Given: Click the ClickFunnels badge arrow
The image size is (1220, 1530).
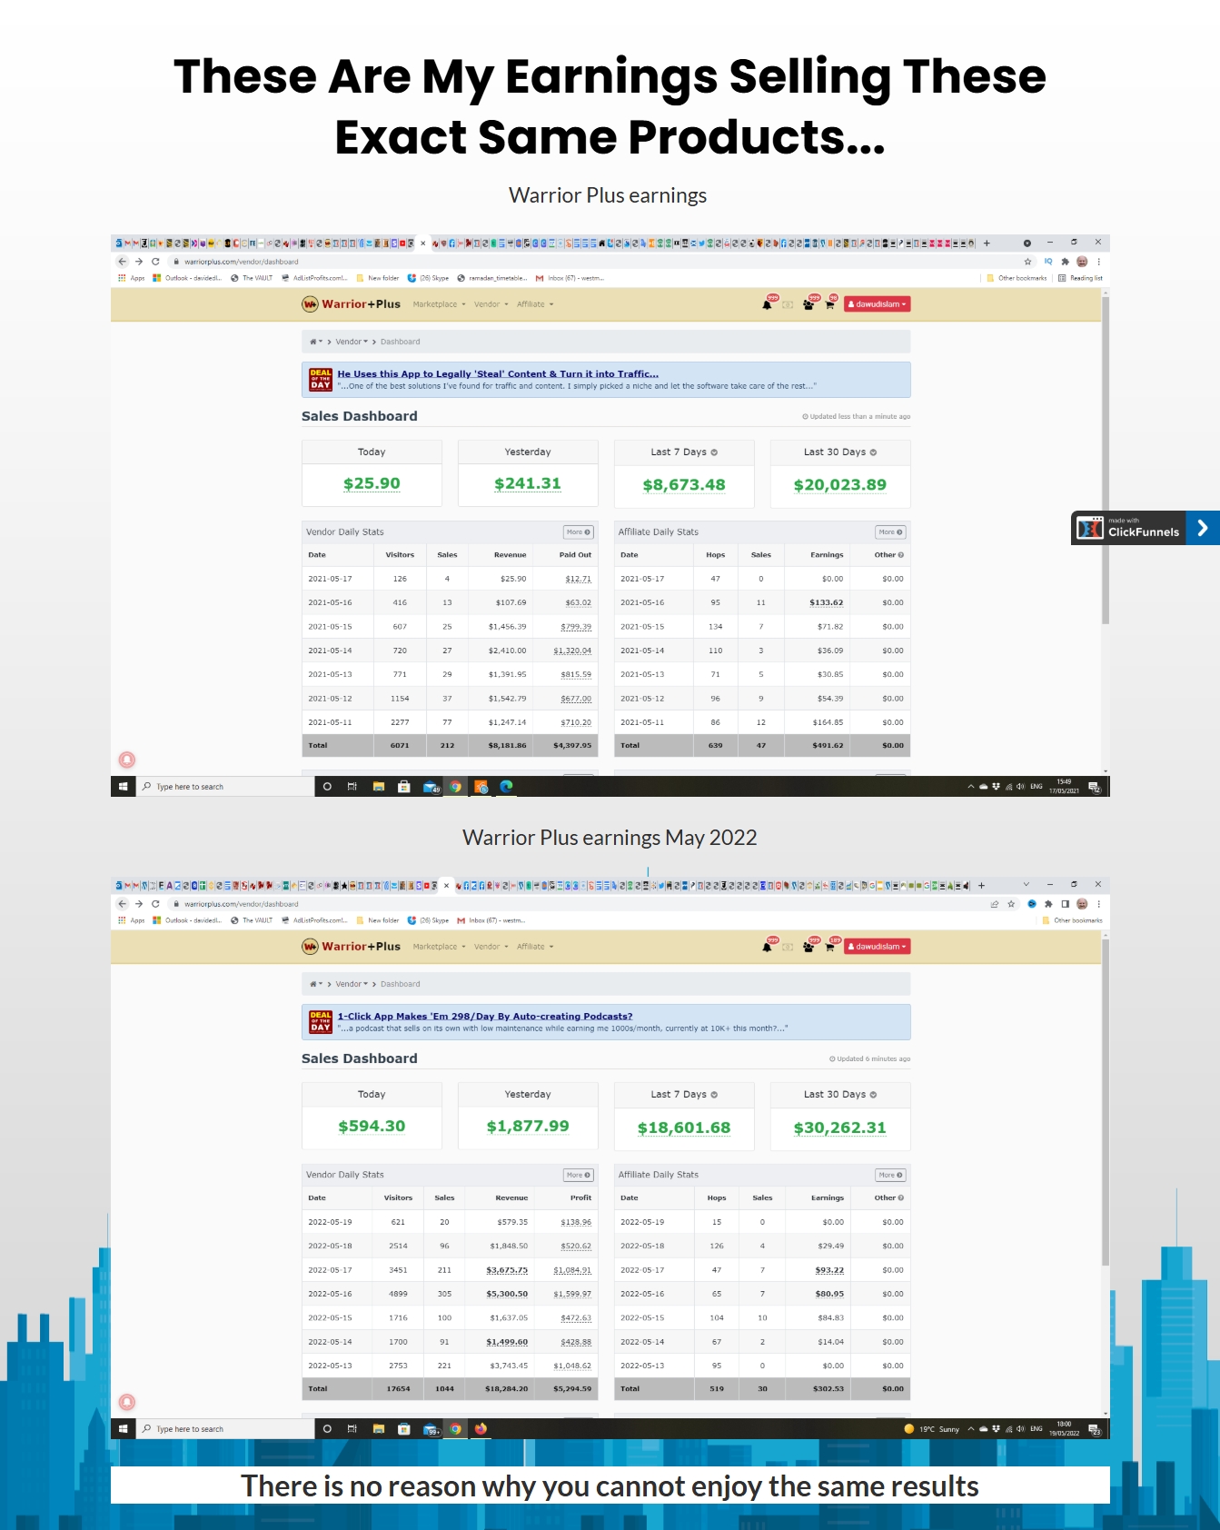Looking at the screenshot, I should point(1202,528).
